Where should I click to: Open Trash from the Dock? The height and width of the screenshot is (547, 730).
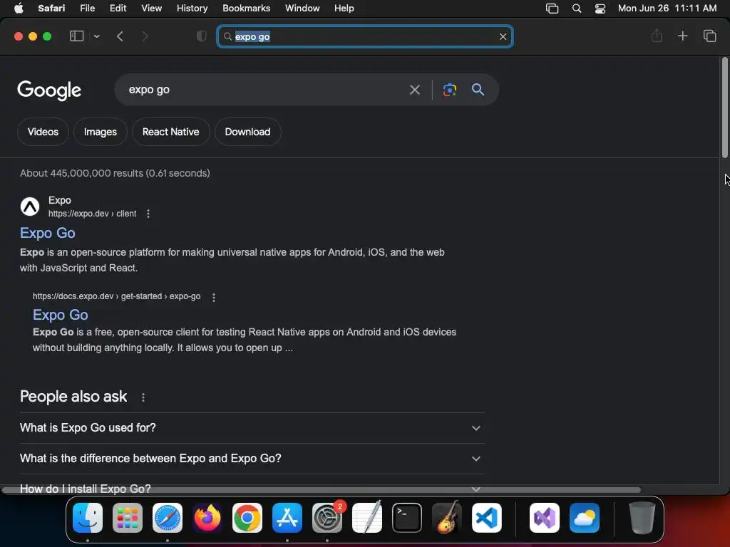click(642, 518)
